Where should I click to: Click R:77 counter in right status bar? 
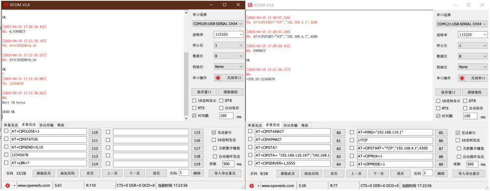334,186
